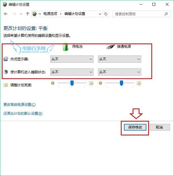Expand the address bar history chevron

pos(100,14)
